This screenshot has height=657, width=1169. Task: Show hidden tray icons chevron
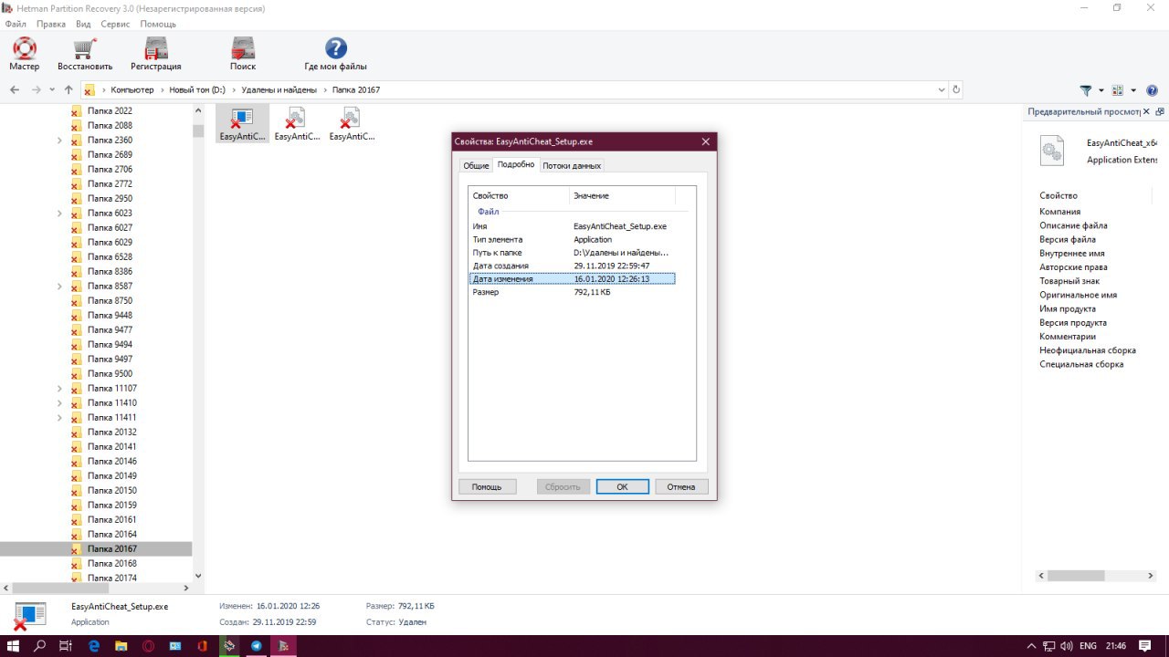point(1032,646)
